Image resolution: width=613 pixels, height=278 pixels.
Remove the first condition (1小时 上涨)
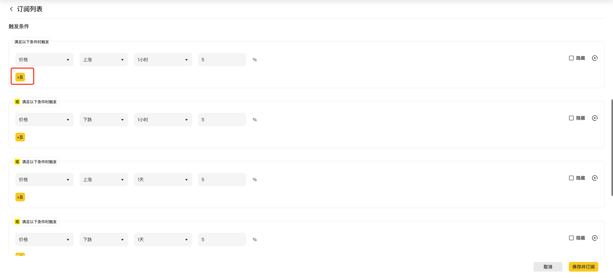click(x=594, y=58)
